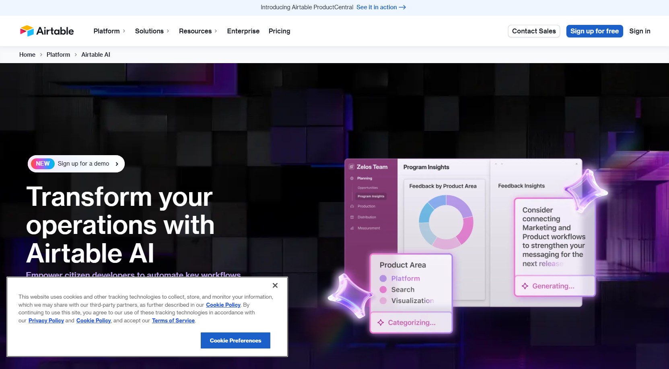
Task: Open the Cookie Preferences settings
Action: (235, 340)
